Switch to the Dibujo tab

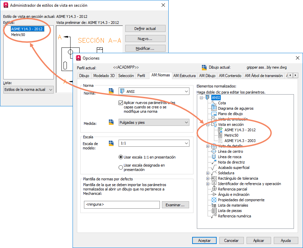(x=84, y=76)
